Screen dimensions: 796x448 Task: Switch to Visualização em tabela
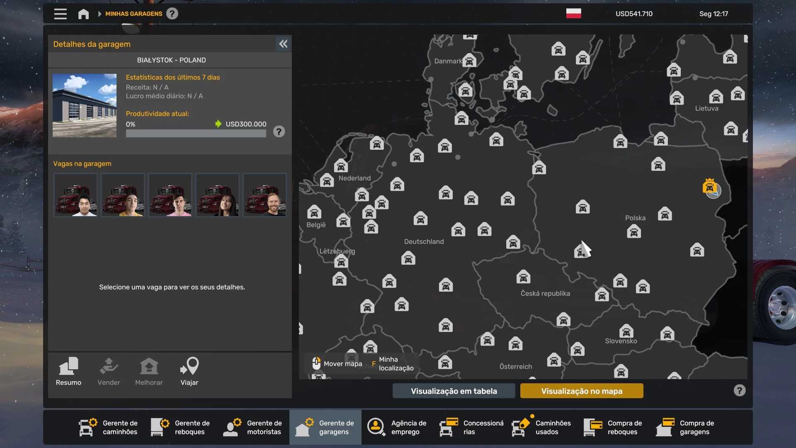click(x=454, y=391)
